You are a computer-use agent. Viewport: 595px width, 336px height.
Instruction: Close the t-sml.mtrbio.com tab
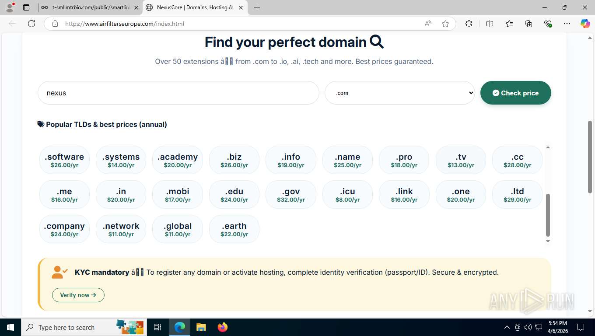136,7
